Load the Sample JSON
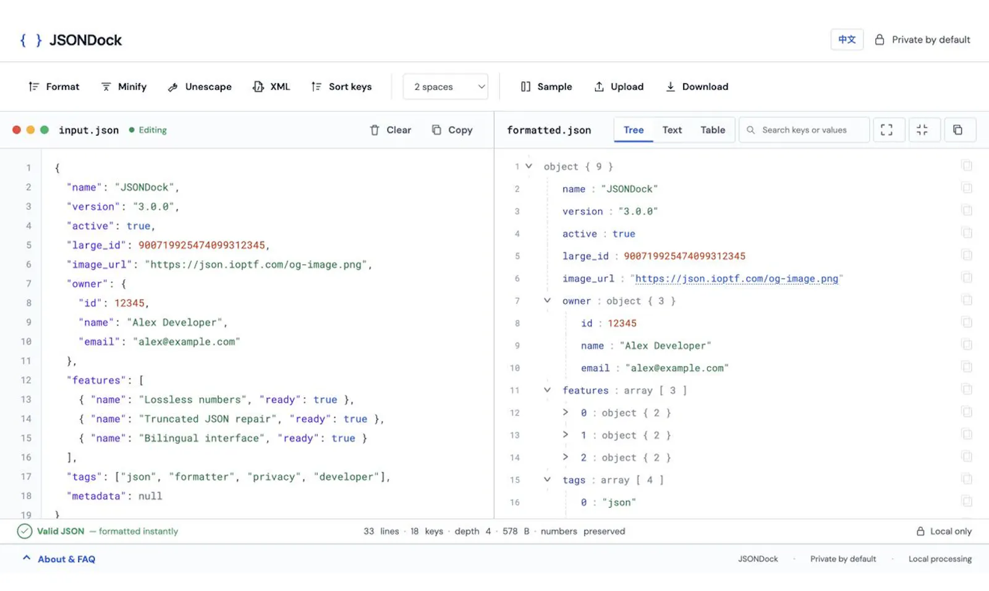989x591 pixels. pos(546,86)
